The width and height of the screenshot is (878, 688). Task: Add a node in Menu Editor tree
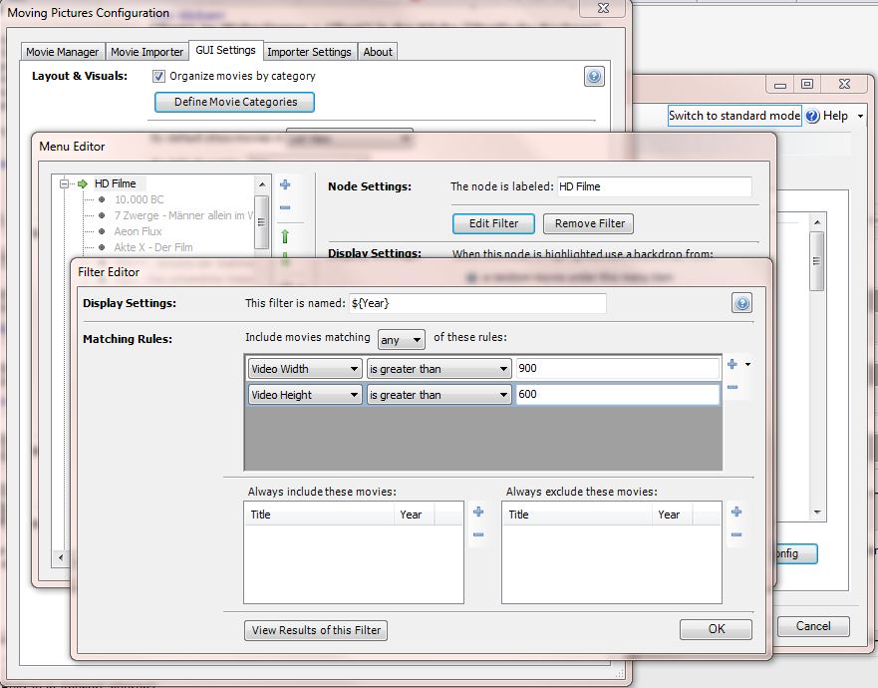(x=285, y=184)
